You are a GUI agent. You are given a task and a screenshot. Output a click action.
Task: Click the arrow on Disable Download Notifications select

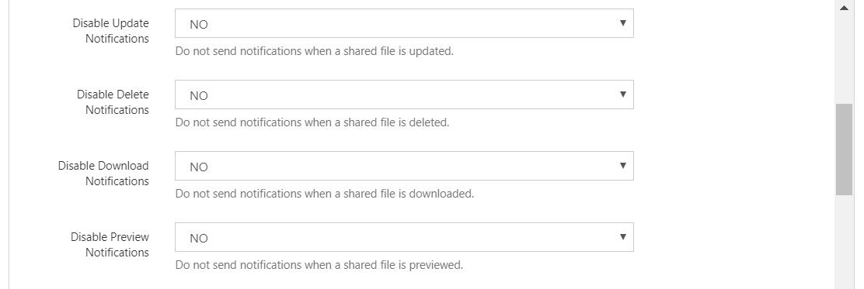[x=622, y=165]
